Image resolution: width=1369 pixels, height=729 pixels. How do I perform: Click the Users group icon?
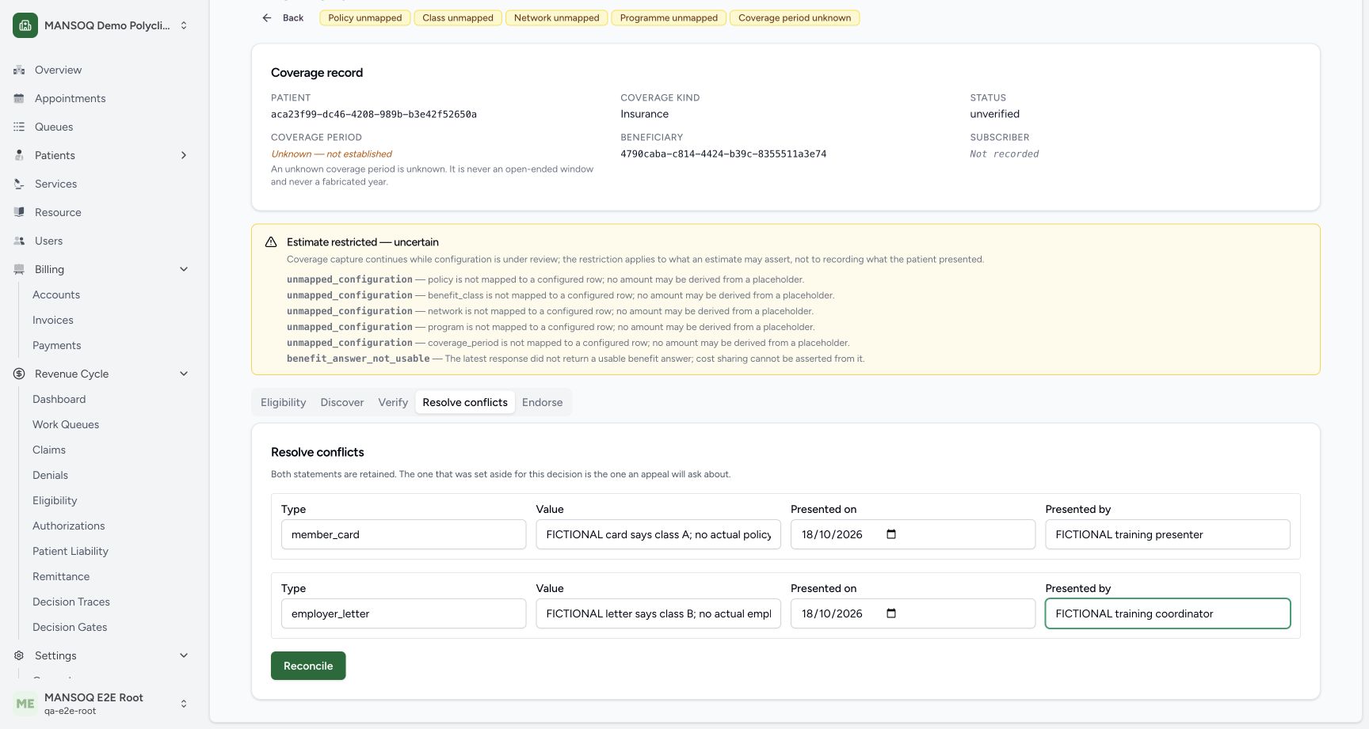point(19,241)
